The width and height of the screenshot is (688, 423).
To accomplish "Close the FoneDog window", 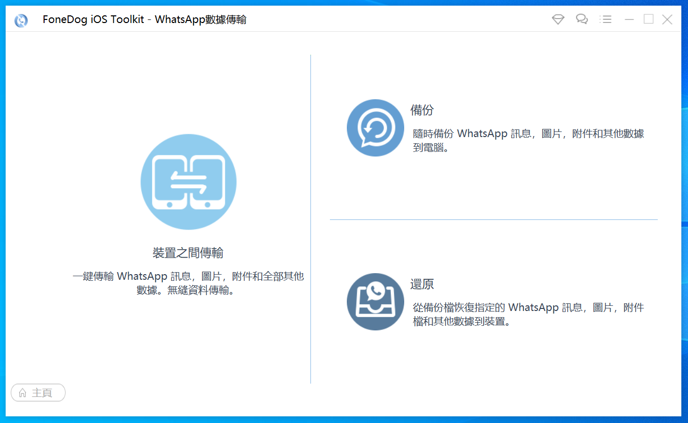I will [x=667, y=19].
